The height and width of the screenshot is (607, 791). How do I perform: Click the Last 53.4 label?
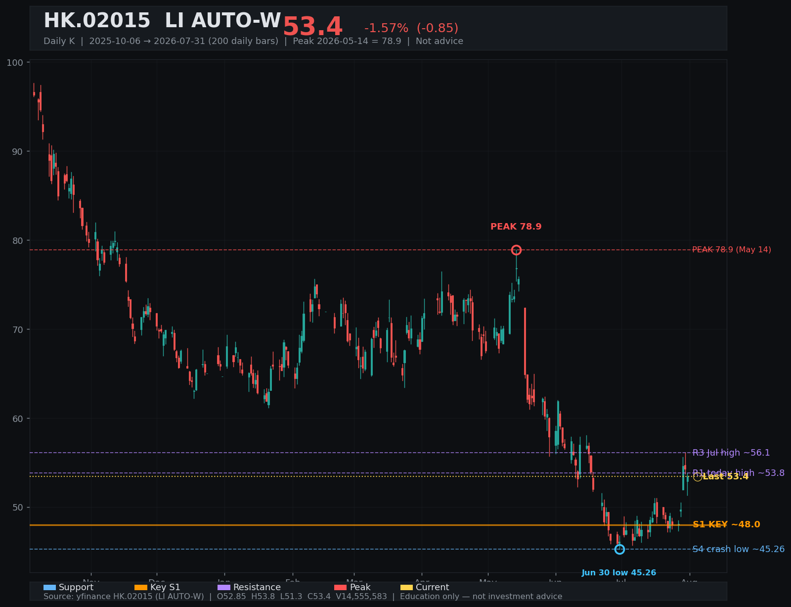coord(726,476)
